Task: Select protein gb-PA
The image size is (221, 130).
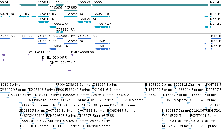Action: point(28,38)
